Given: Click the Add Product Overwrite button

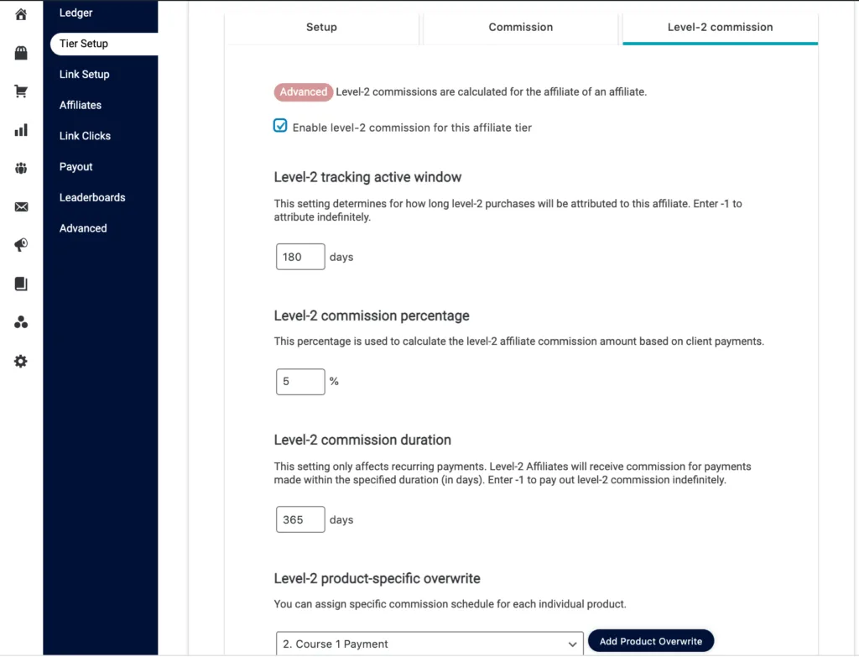Looking at the screenshot, I should point(651,639).
